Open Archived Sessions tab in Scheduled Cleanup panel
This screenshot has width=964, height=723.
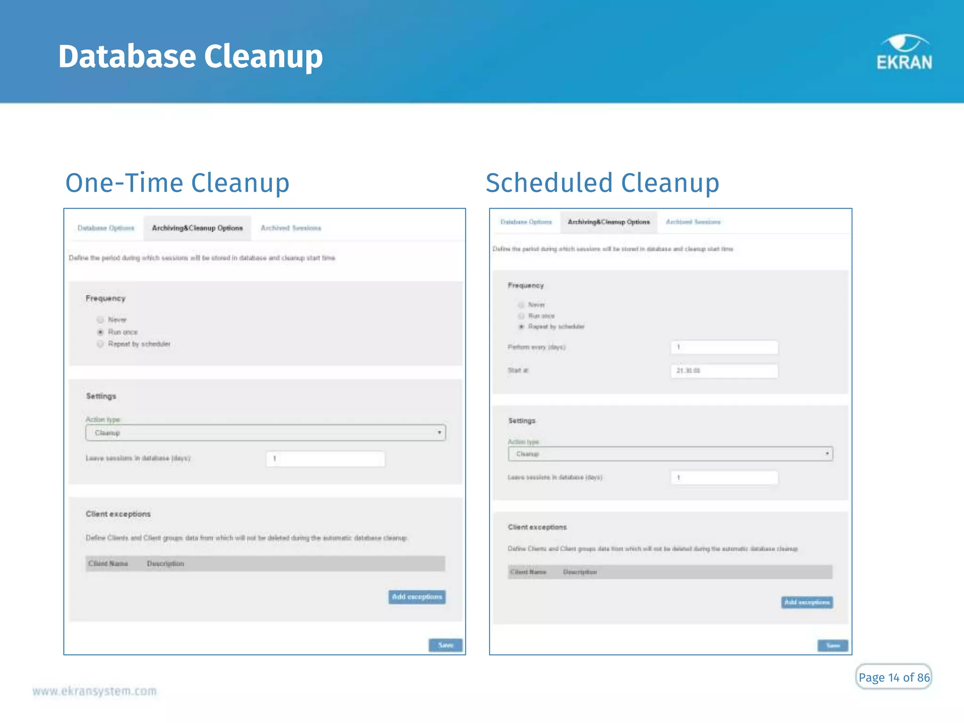coord(693,222)
